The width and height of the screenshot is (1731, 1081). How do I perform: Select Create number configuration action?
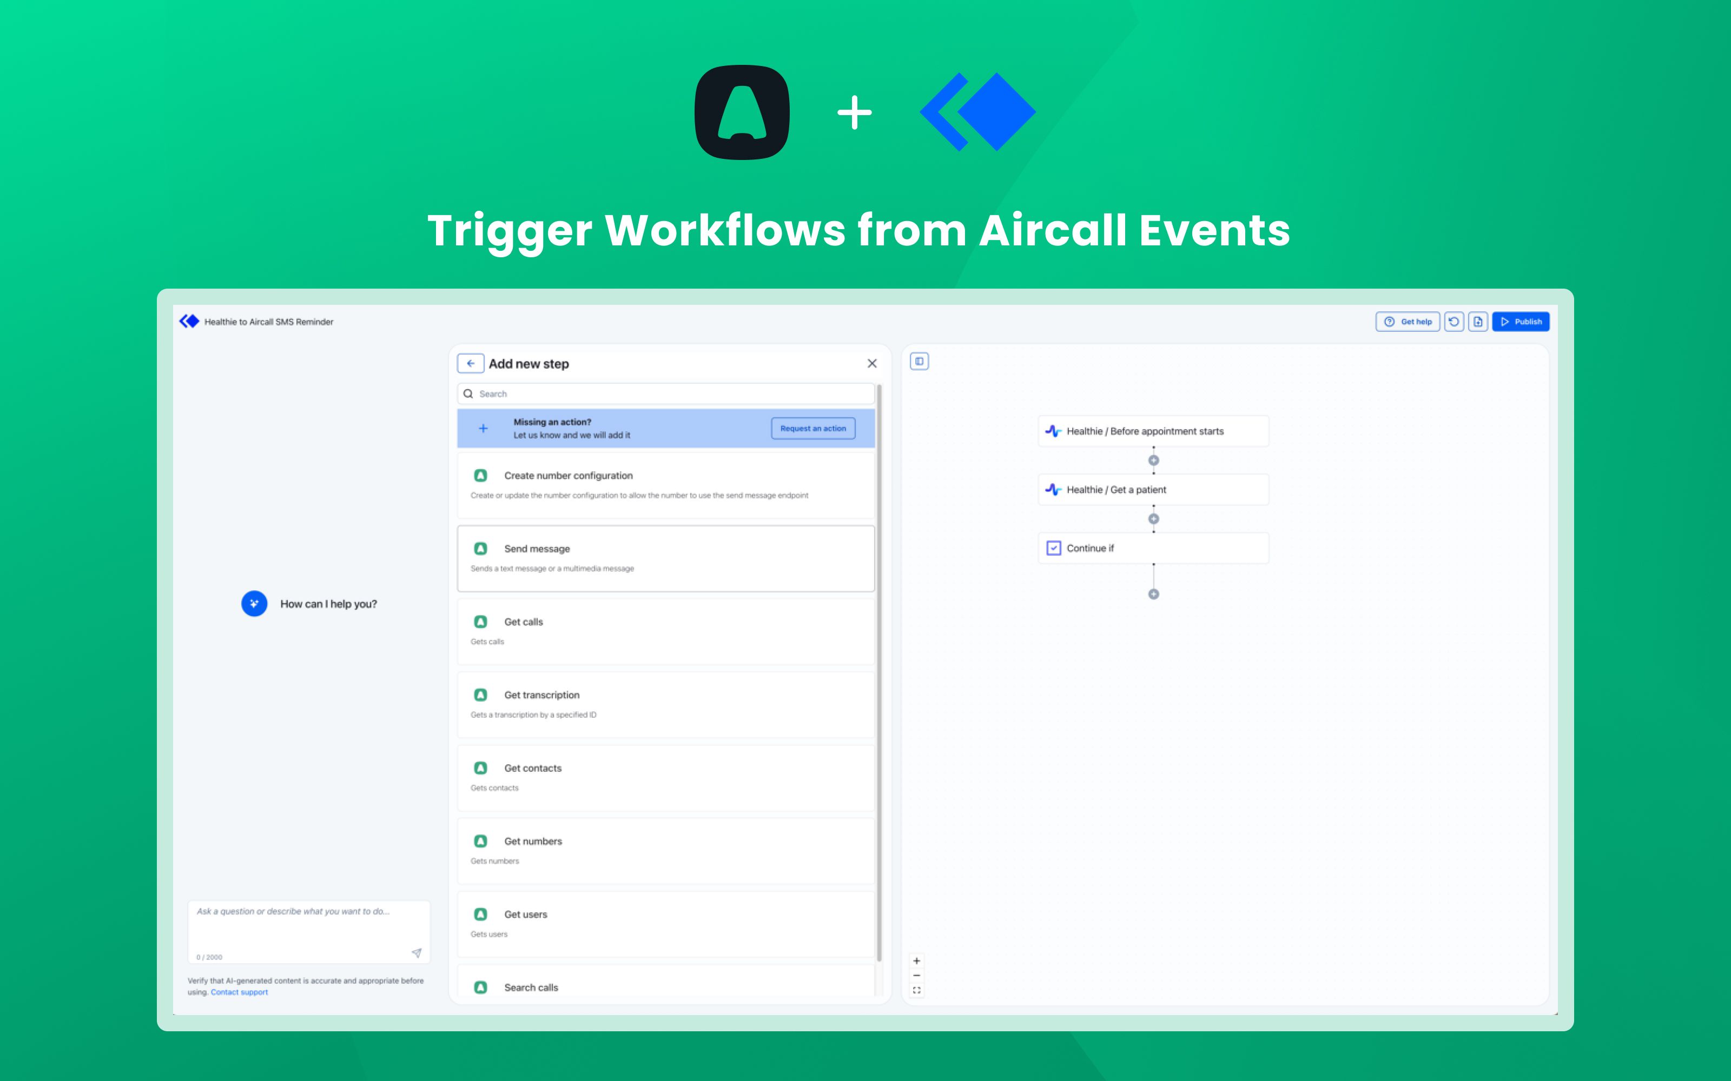[665, 485]
